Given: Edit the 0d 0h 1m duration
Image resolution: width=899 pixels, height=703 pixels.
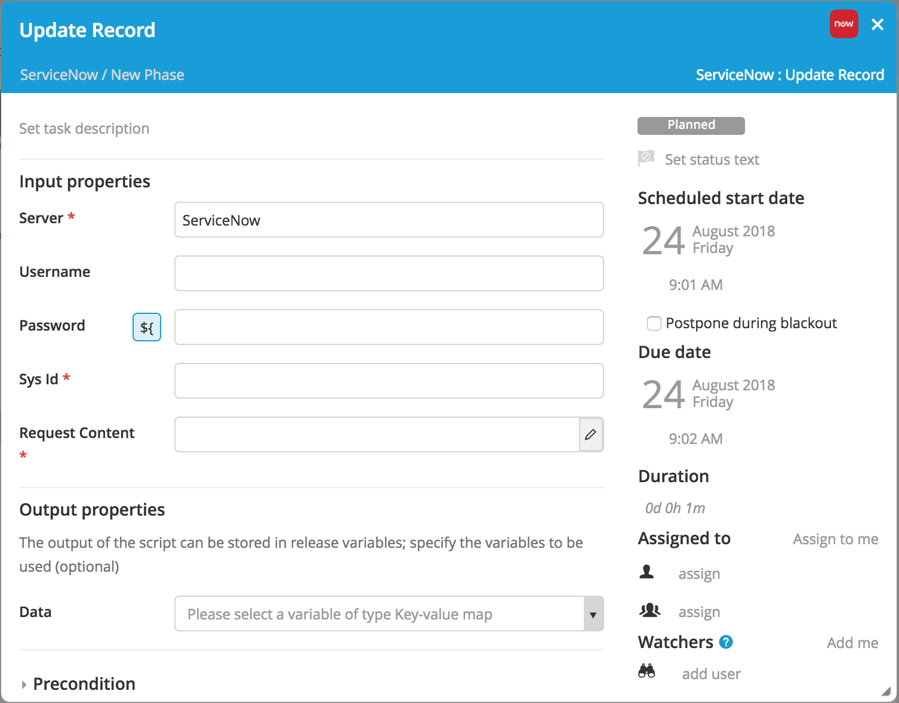Looking at the screenshot, I should pyautogui.click(x=675, y=508).
